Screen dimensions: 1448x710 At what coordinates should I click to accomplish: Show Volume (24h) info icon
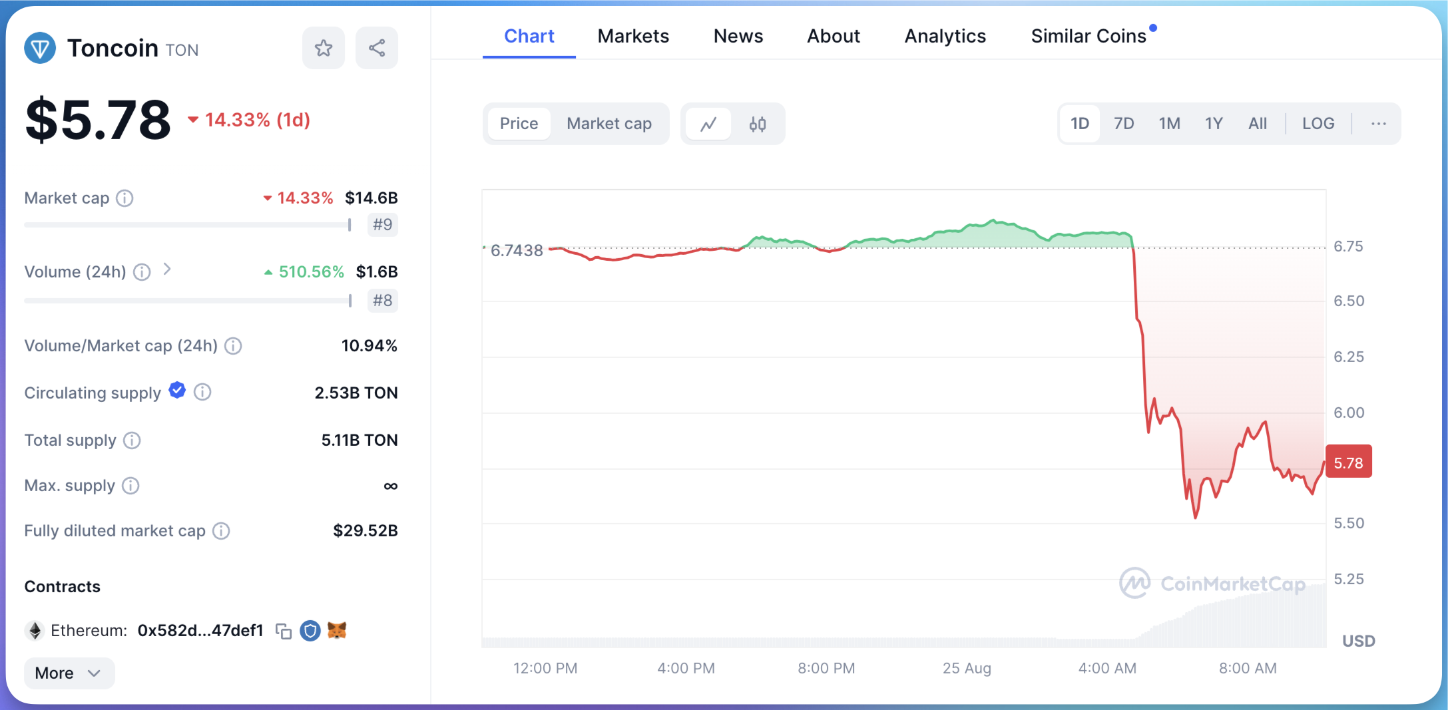point(142,272)
